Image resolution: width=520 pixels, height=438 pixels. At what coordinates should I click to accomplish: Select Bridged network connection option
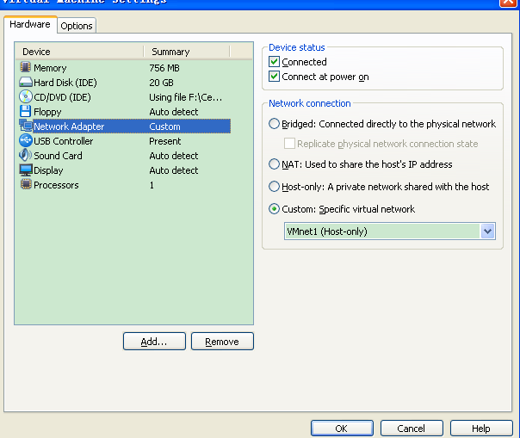click(x=274, y=124)
